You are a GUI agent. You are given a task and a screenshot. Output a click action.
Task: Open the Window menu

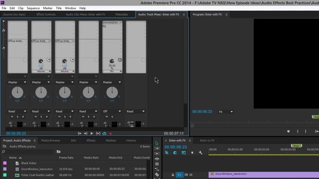tap(70, 8)
